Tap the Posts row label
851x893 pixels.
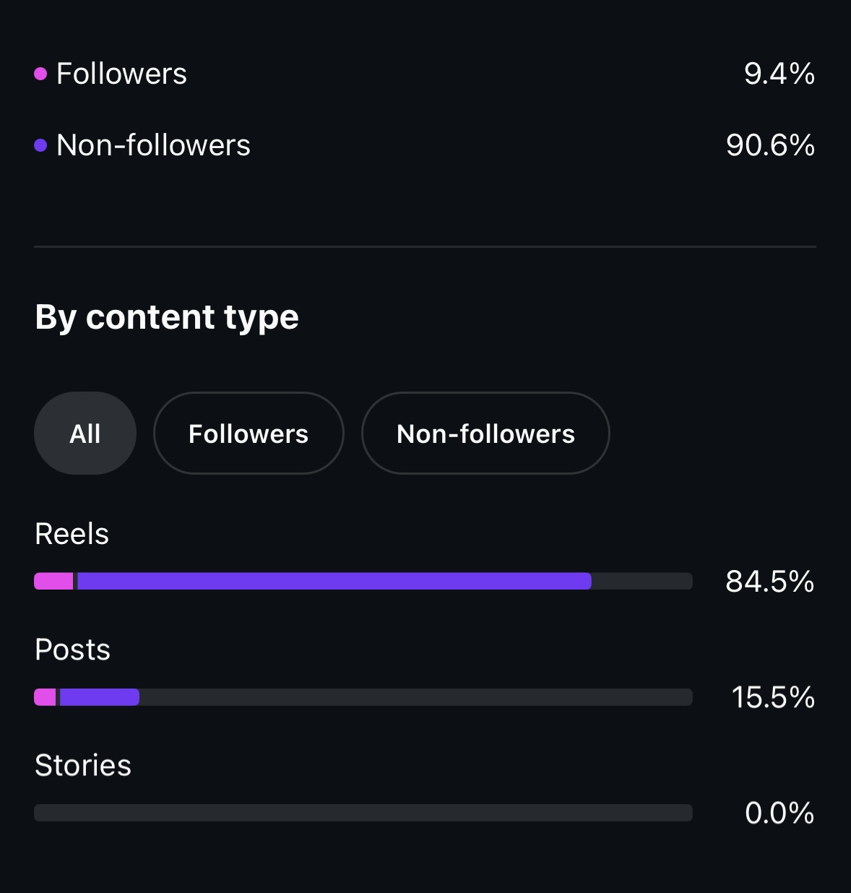72,650
